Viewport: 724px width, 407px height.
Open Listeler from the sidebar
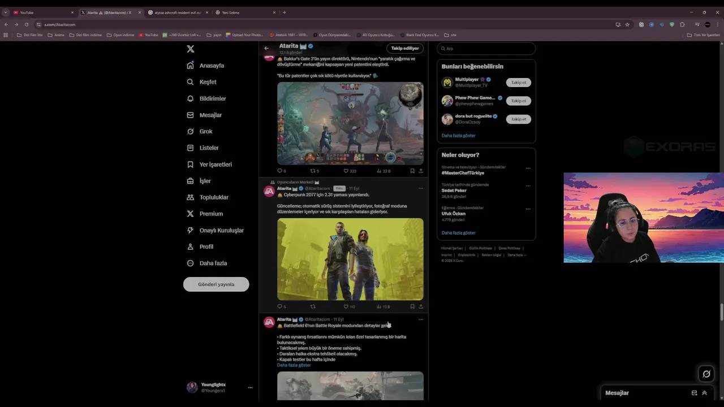(x=203, y=148)
